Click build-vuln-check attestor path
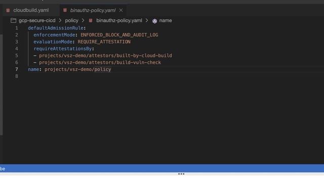The height and width of the screenshot is (182, 324). click(100, 63)
